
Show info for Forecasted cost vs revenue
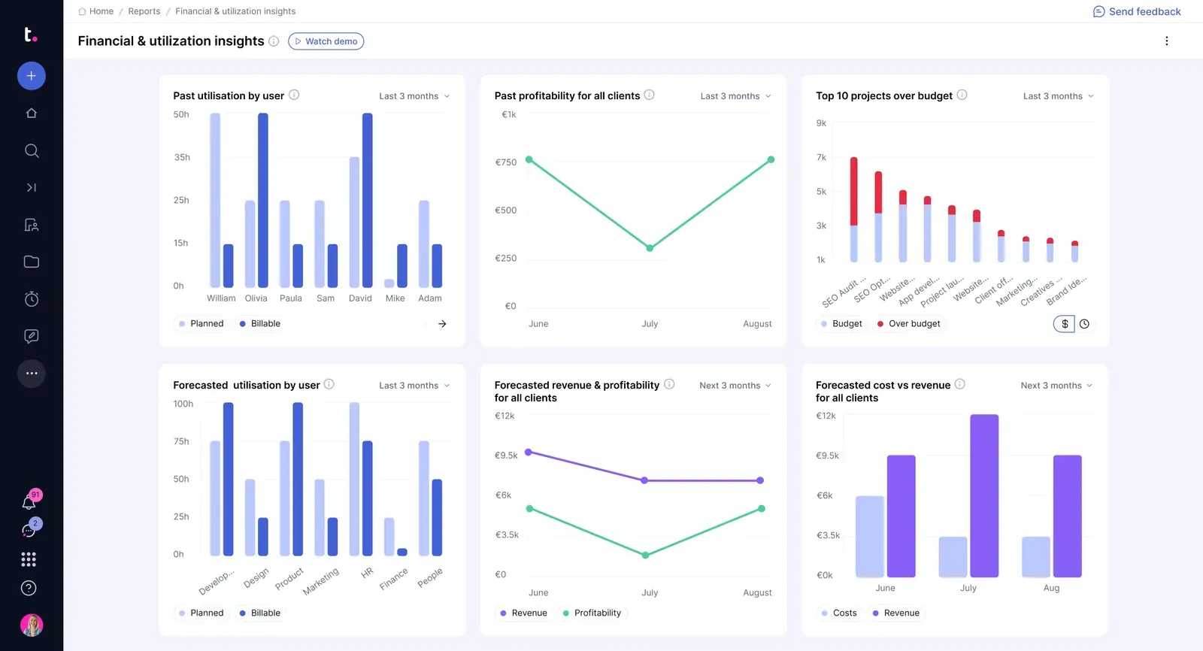tap(959, 384)
